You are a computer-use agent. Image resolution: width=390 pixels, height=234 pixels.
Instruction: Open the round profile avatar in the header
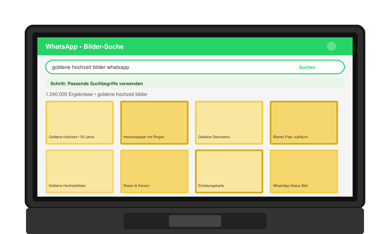coord(331,46)
